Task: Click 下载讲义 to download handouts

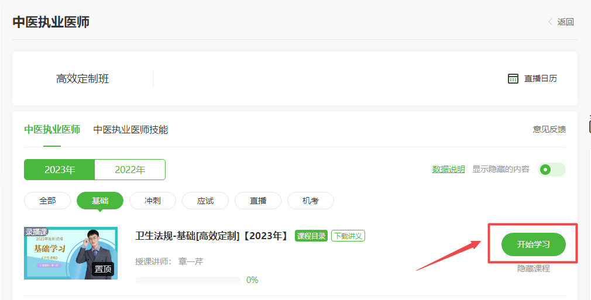Action: [x=348, y=236]
